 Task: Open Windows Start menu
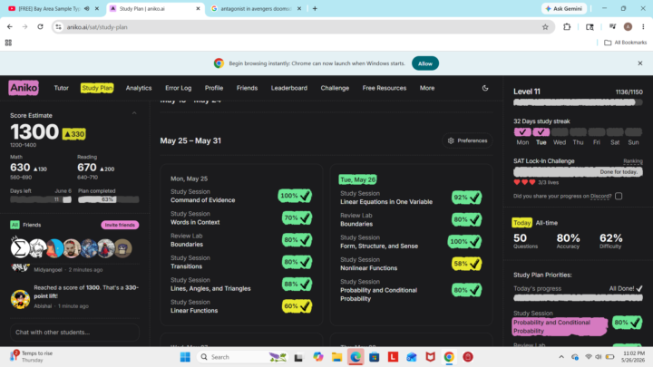(185, 357)
